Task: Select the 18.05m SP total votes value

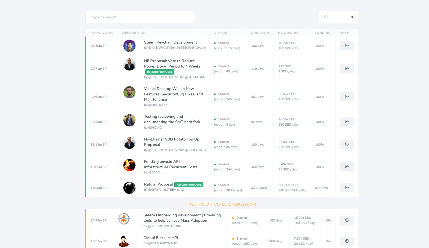Action: tap(99, 167)
